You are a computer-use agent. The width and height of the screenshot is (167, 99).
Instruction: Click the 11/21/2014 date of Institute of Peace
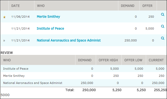20,29
